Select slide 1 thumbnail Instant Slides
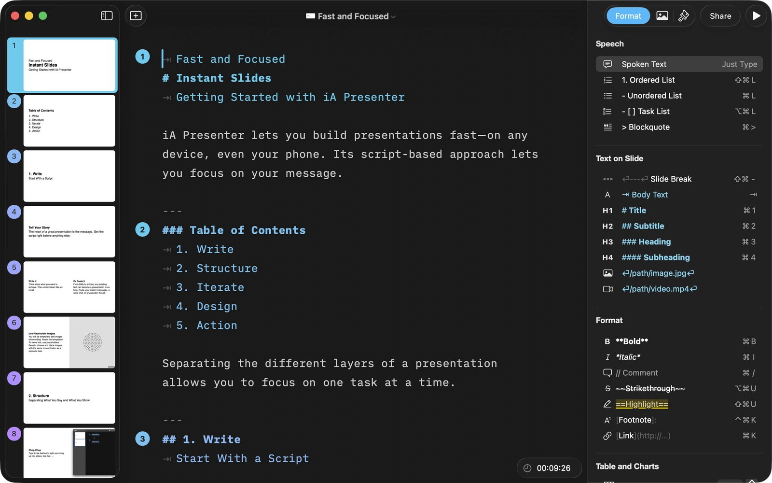 [x=69, y=65]
